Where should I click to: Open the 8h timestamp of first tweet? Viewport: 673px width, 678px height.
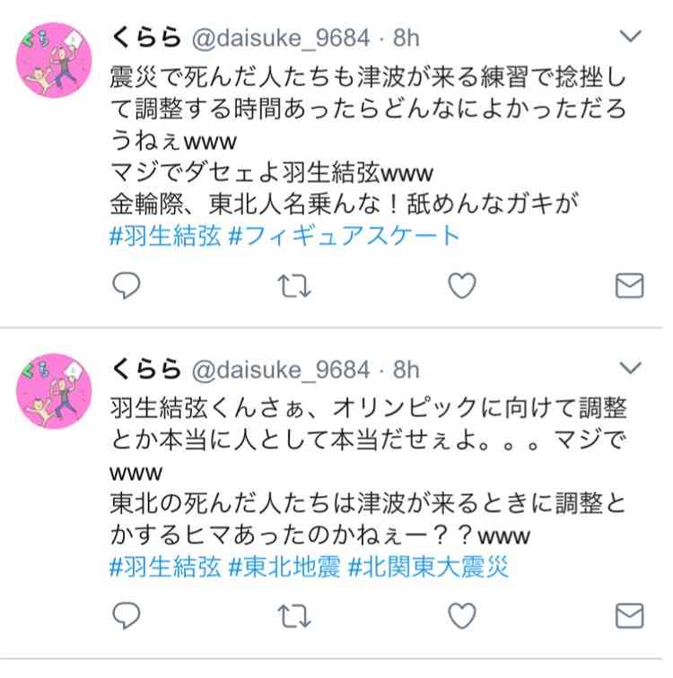pyautogui.click(x=406, y=38)
